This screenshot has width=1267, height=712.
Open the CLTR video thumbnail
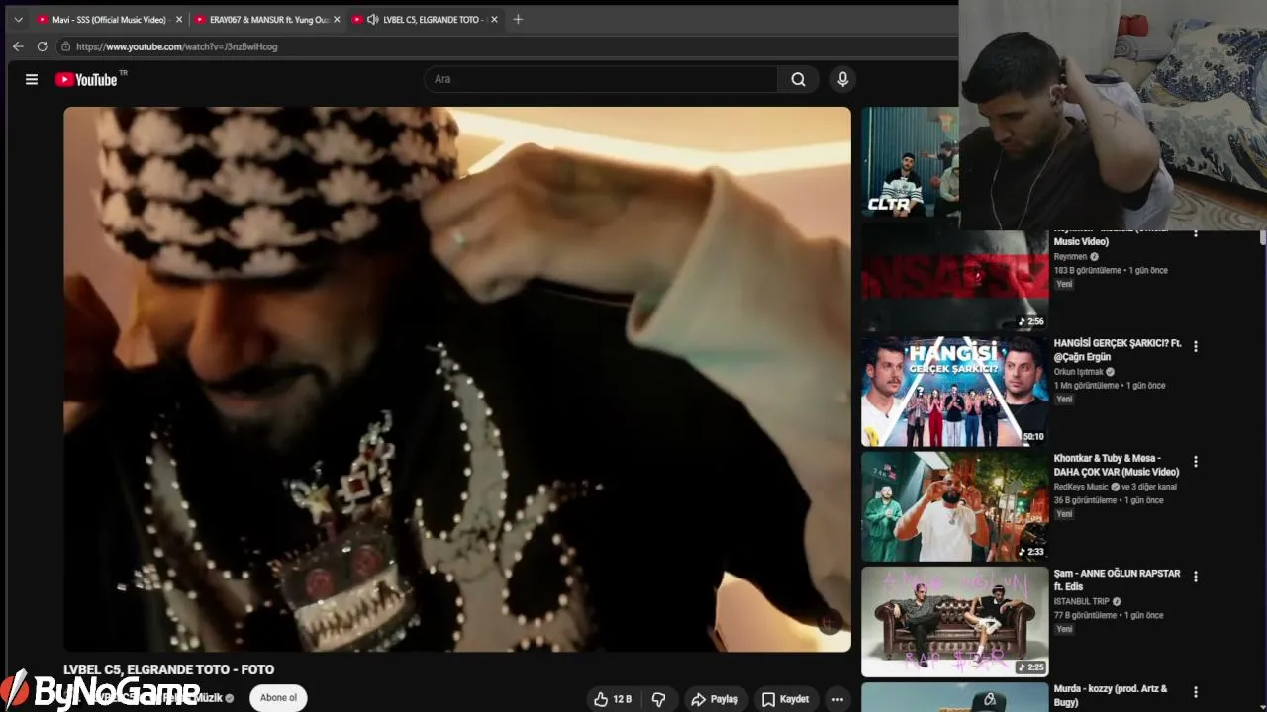point(910,162)
